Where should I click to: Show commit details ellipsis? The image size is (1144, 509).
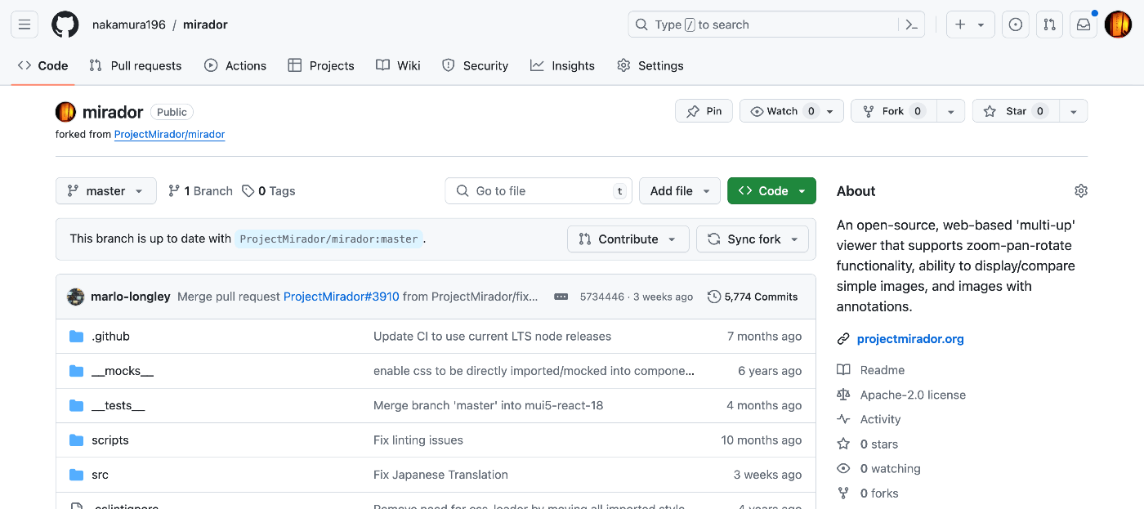click(x=561, y=297)
